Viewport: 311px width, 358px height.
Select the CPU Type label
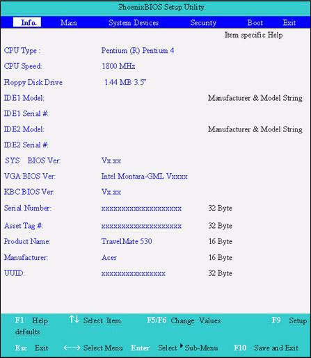coord(22,51)
